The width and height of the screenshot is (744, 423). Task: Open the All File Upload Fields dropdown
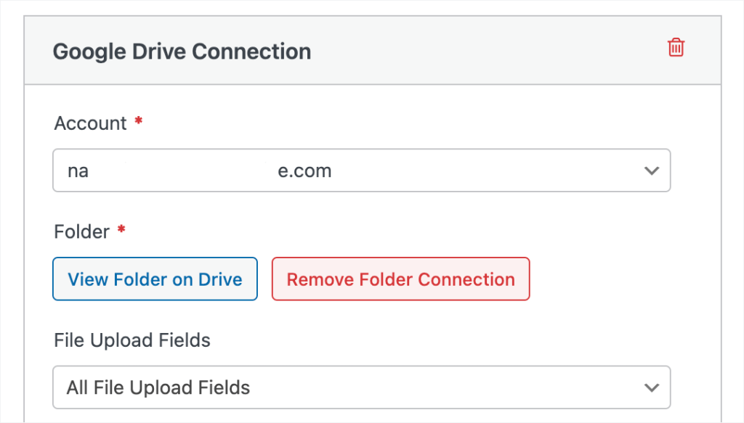[x=361, y=387]
